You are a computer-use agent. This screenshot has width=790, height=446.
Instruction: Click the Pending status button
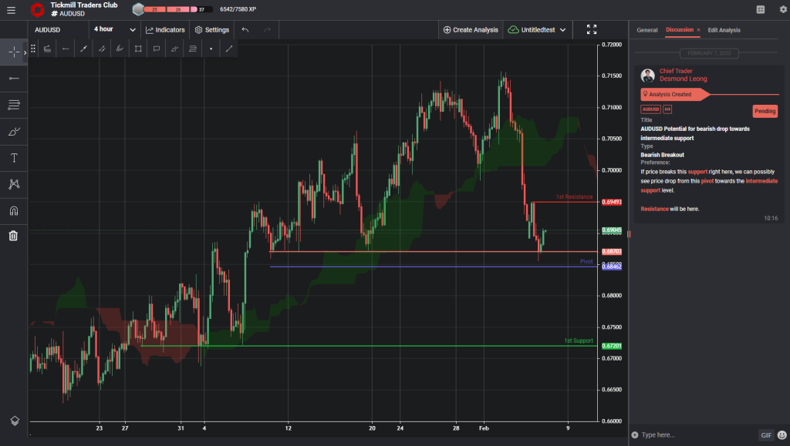(765, 111)
